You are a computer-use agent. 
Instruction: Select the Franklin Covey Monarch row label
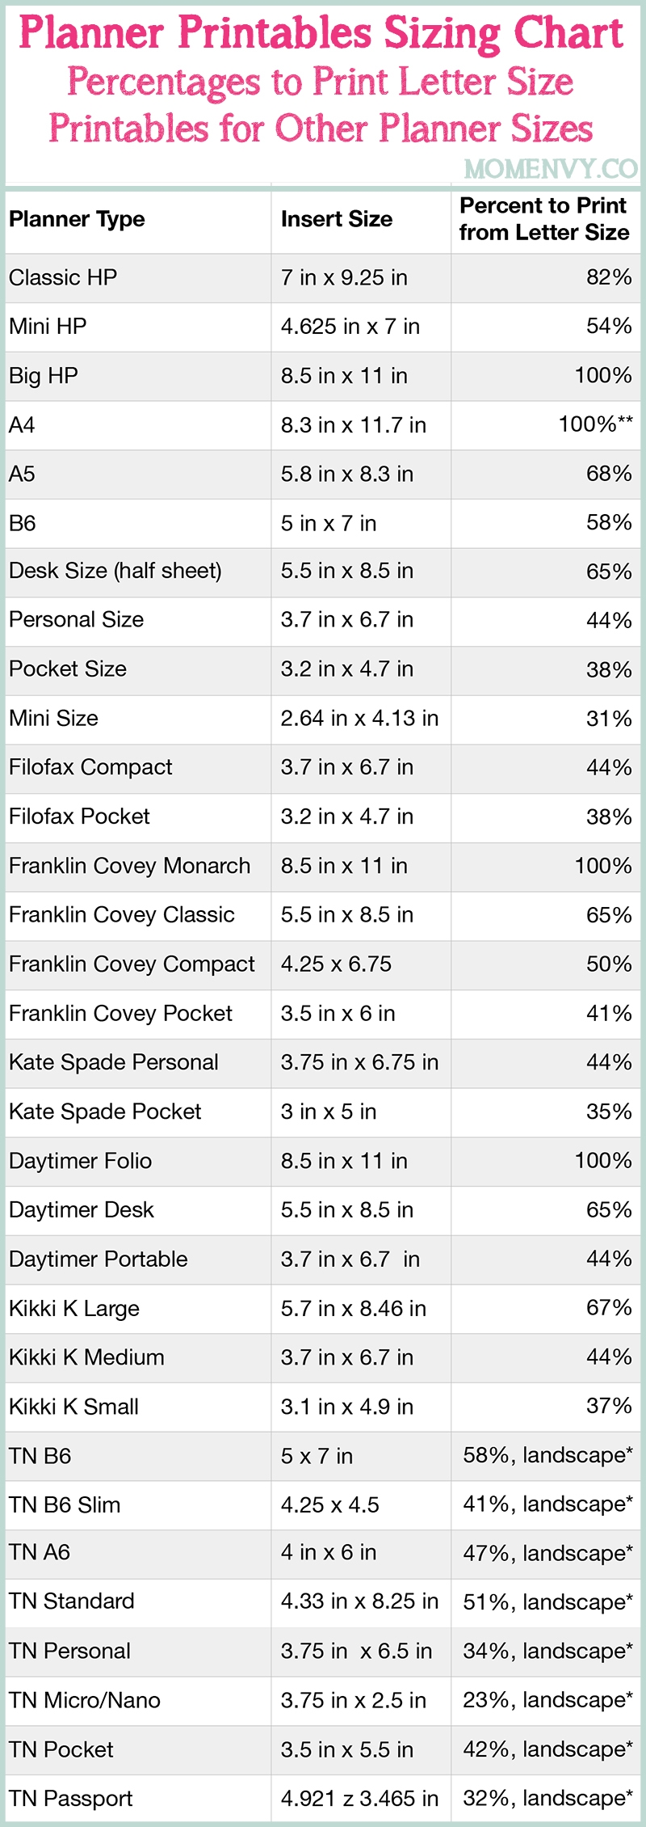pos(129,866)
